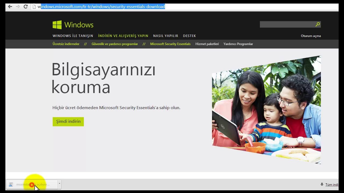Click the Şimdi indirin download button
Image resolution: width=344 pixels, height=193 pixels.
[x=68, y=121]
